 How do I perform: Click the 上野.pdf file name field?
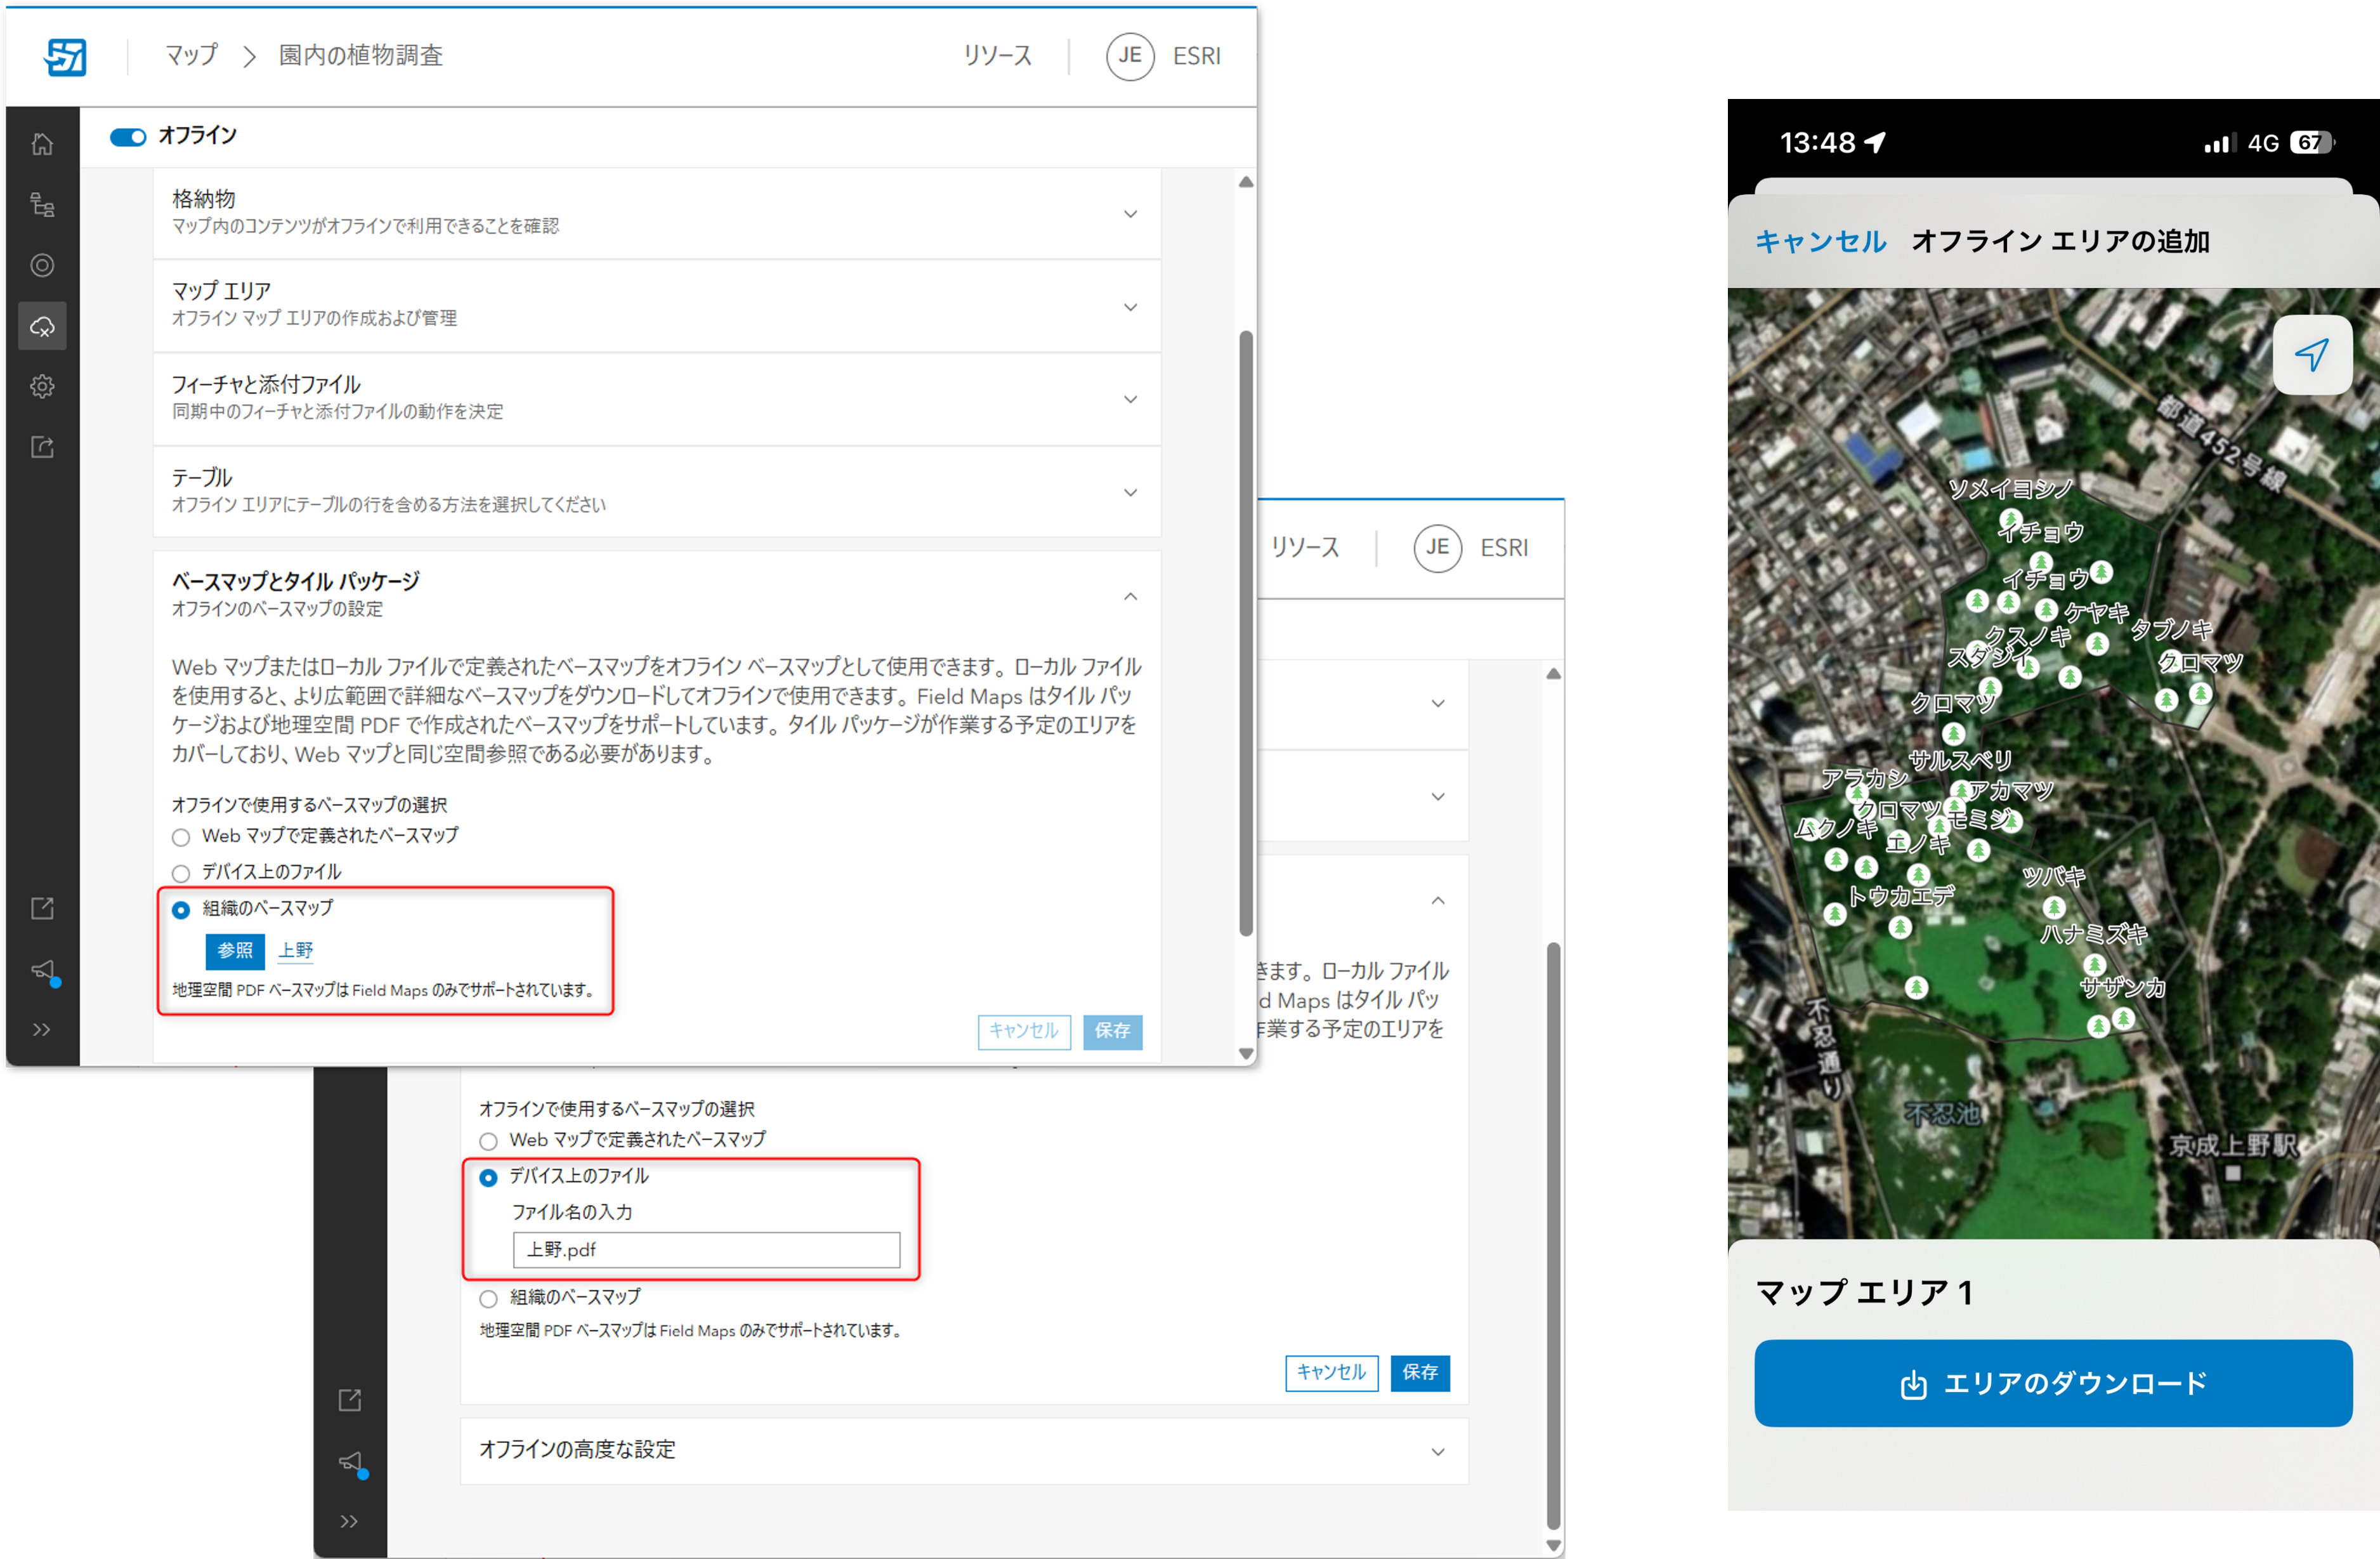pos(706,1249)
